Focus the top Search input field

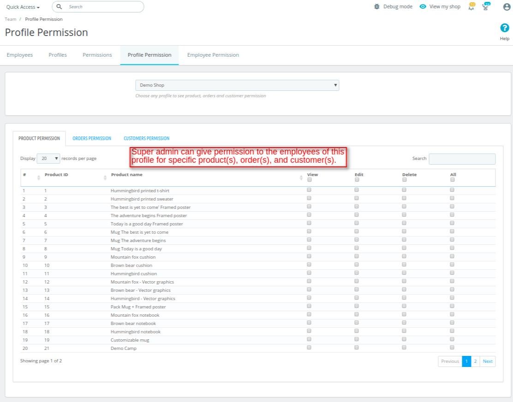coord(98,6)
